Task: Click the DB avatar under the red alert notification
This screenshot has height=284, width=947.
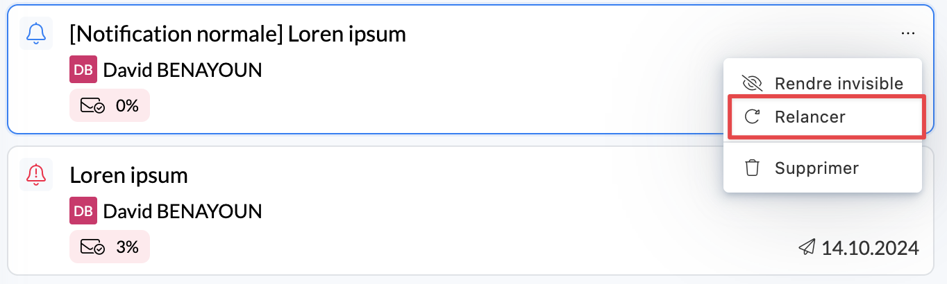Action: pos(83,211)
